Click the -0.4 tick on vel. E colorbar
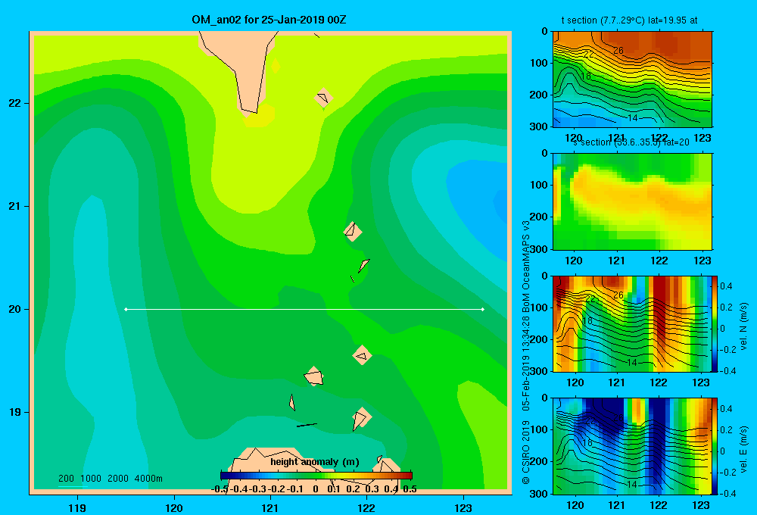The width and height of the screenshot is (757, 515). pyautogui.click(x=727, y=493)
